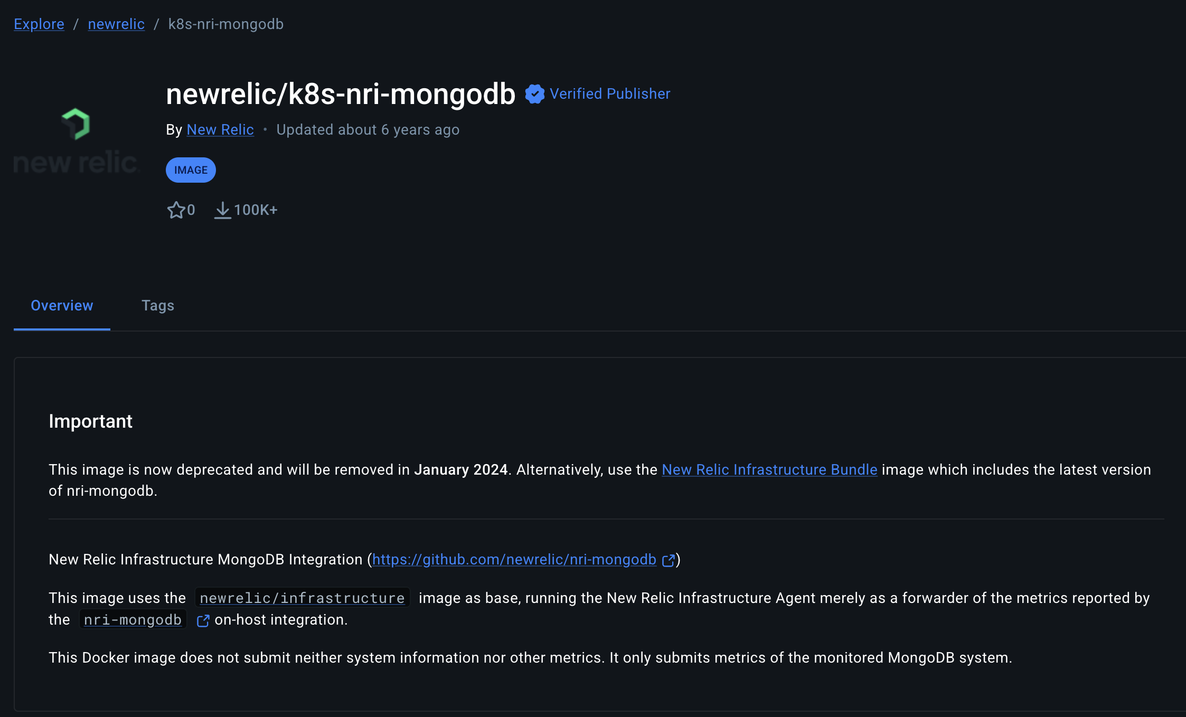The image size is (1186, 717).
Task: Open external link icon next to GitHub URL
Action: [x=669, y=560]
